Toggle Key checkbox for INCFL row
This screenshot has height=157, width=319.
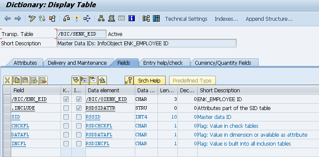point(66,143)
